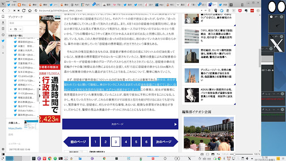
Task: Toggle tab tiling in status bar
Action: [x=207, y=154]
